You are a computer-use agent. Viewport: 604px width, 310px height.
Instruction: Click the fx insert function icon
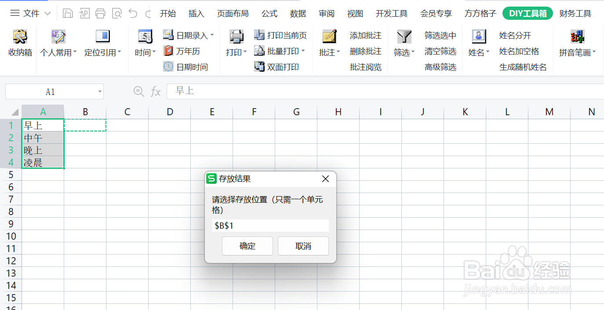pos(156,91)
